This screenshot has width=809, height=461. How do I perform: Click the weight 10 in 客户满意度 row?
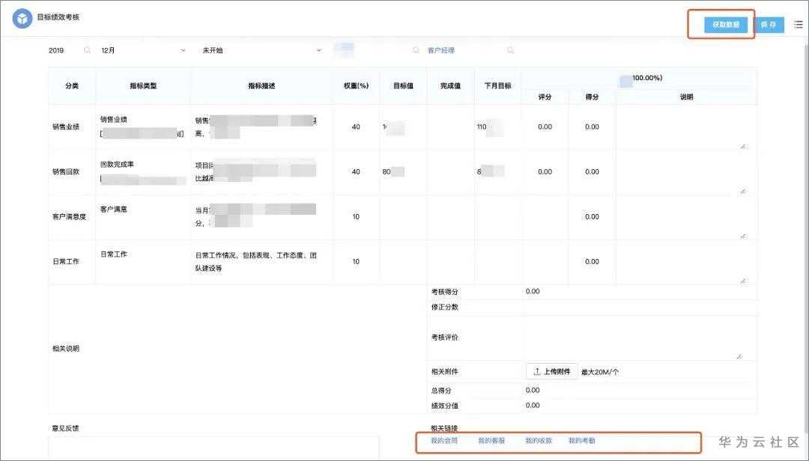pos(356,216)
